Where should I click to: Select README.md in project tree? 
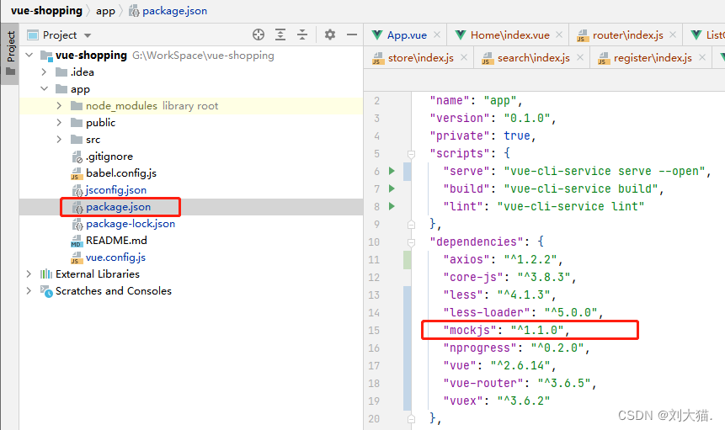[x=109, y=240]
